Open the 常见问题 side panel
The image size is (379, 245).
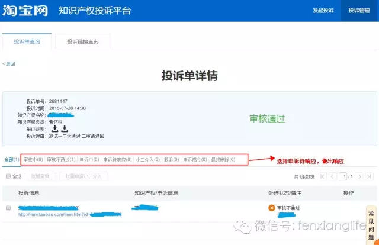click(371, 225)
